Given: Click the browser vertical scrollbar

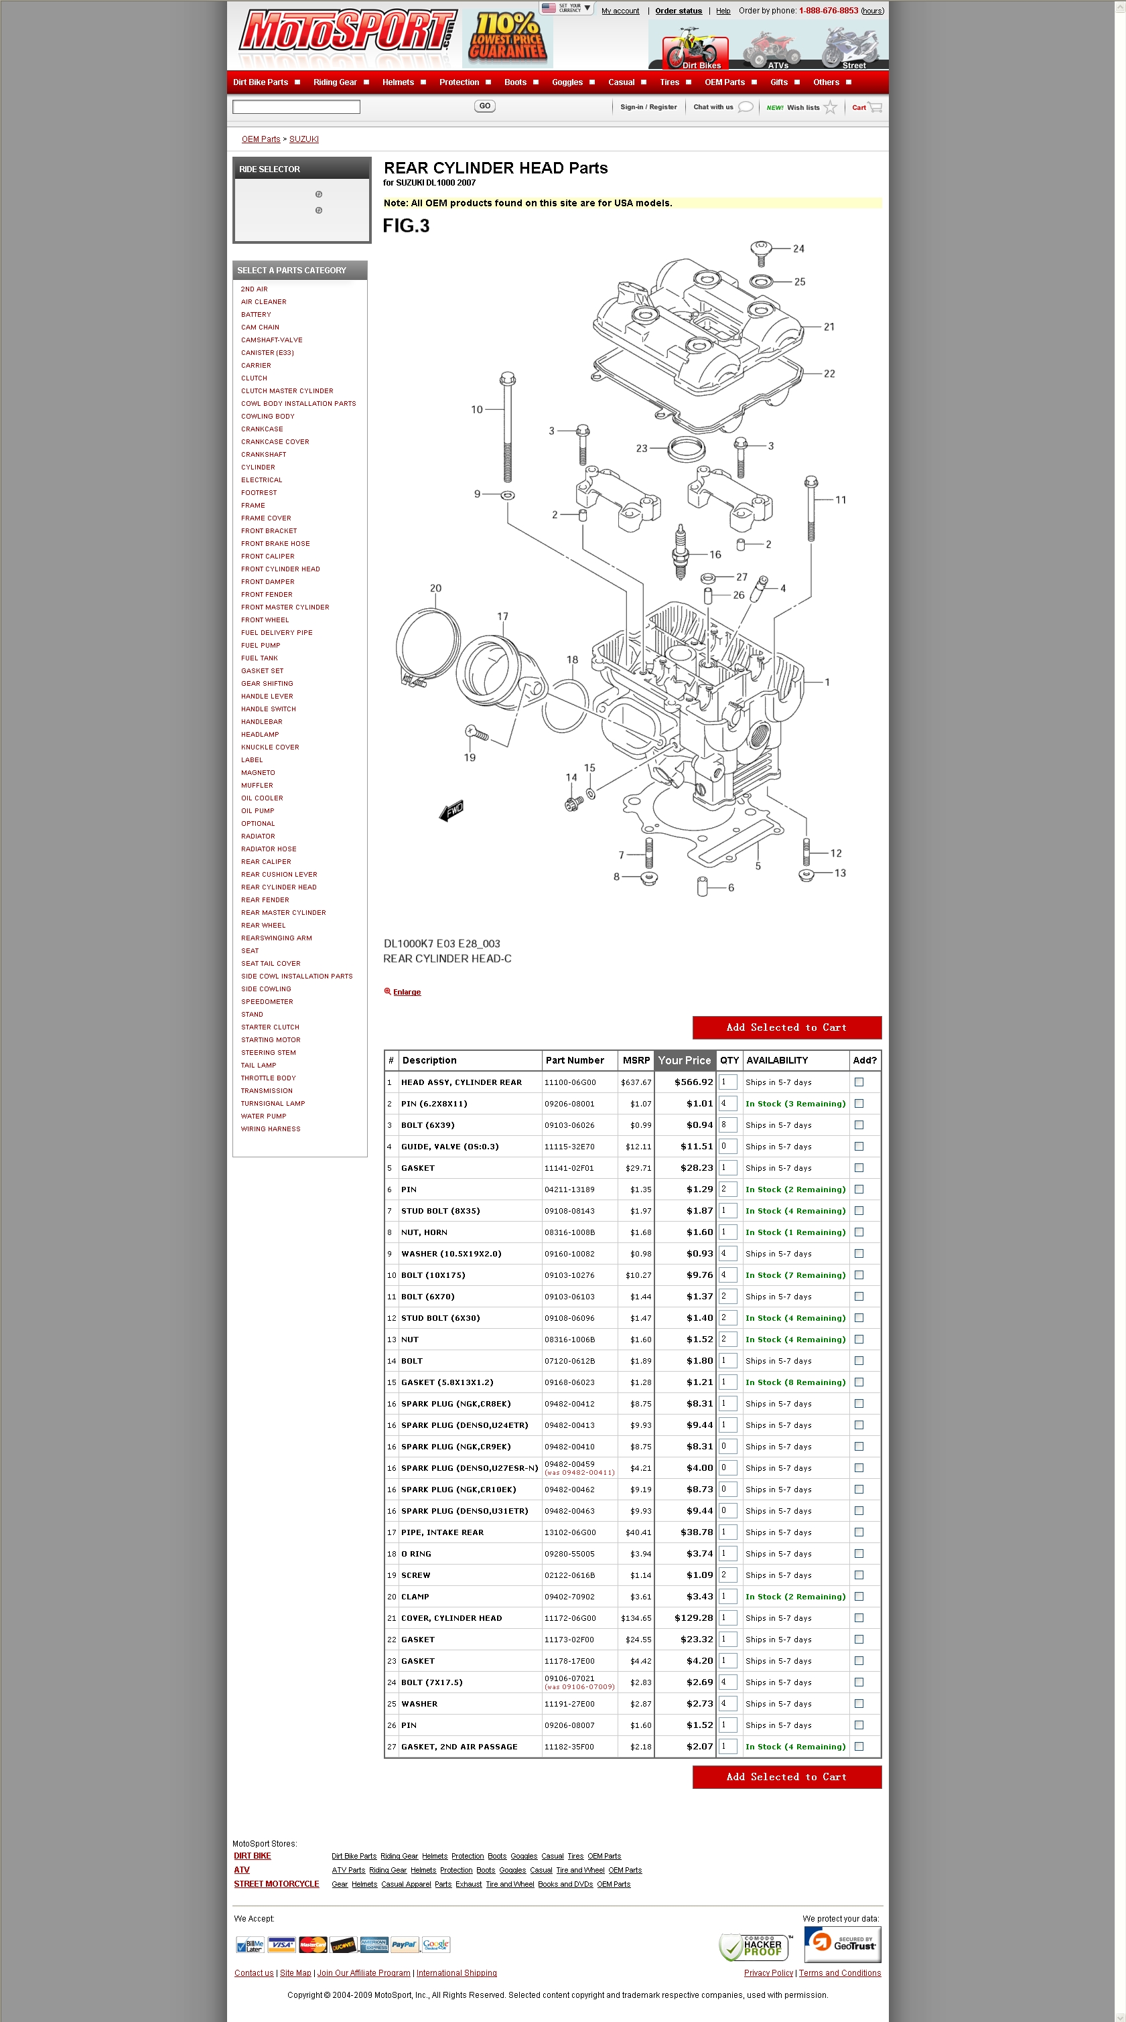Looking at the screenshot, I should [x=1120, y=1011].
